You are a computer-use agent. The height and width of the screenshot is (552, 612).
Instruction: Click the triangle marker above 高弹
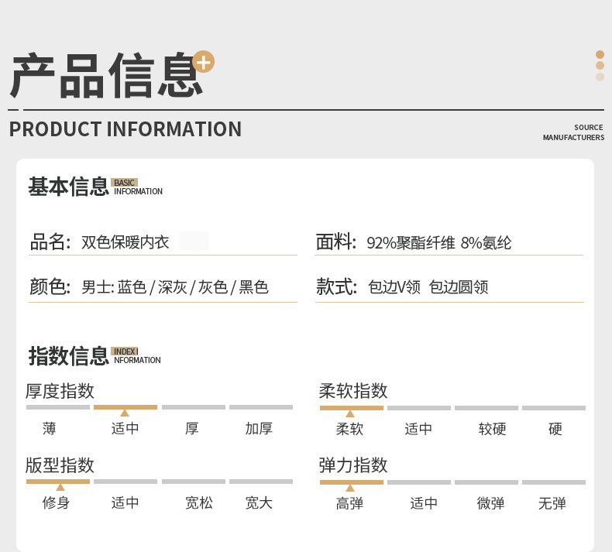click(x=350, y=488)
